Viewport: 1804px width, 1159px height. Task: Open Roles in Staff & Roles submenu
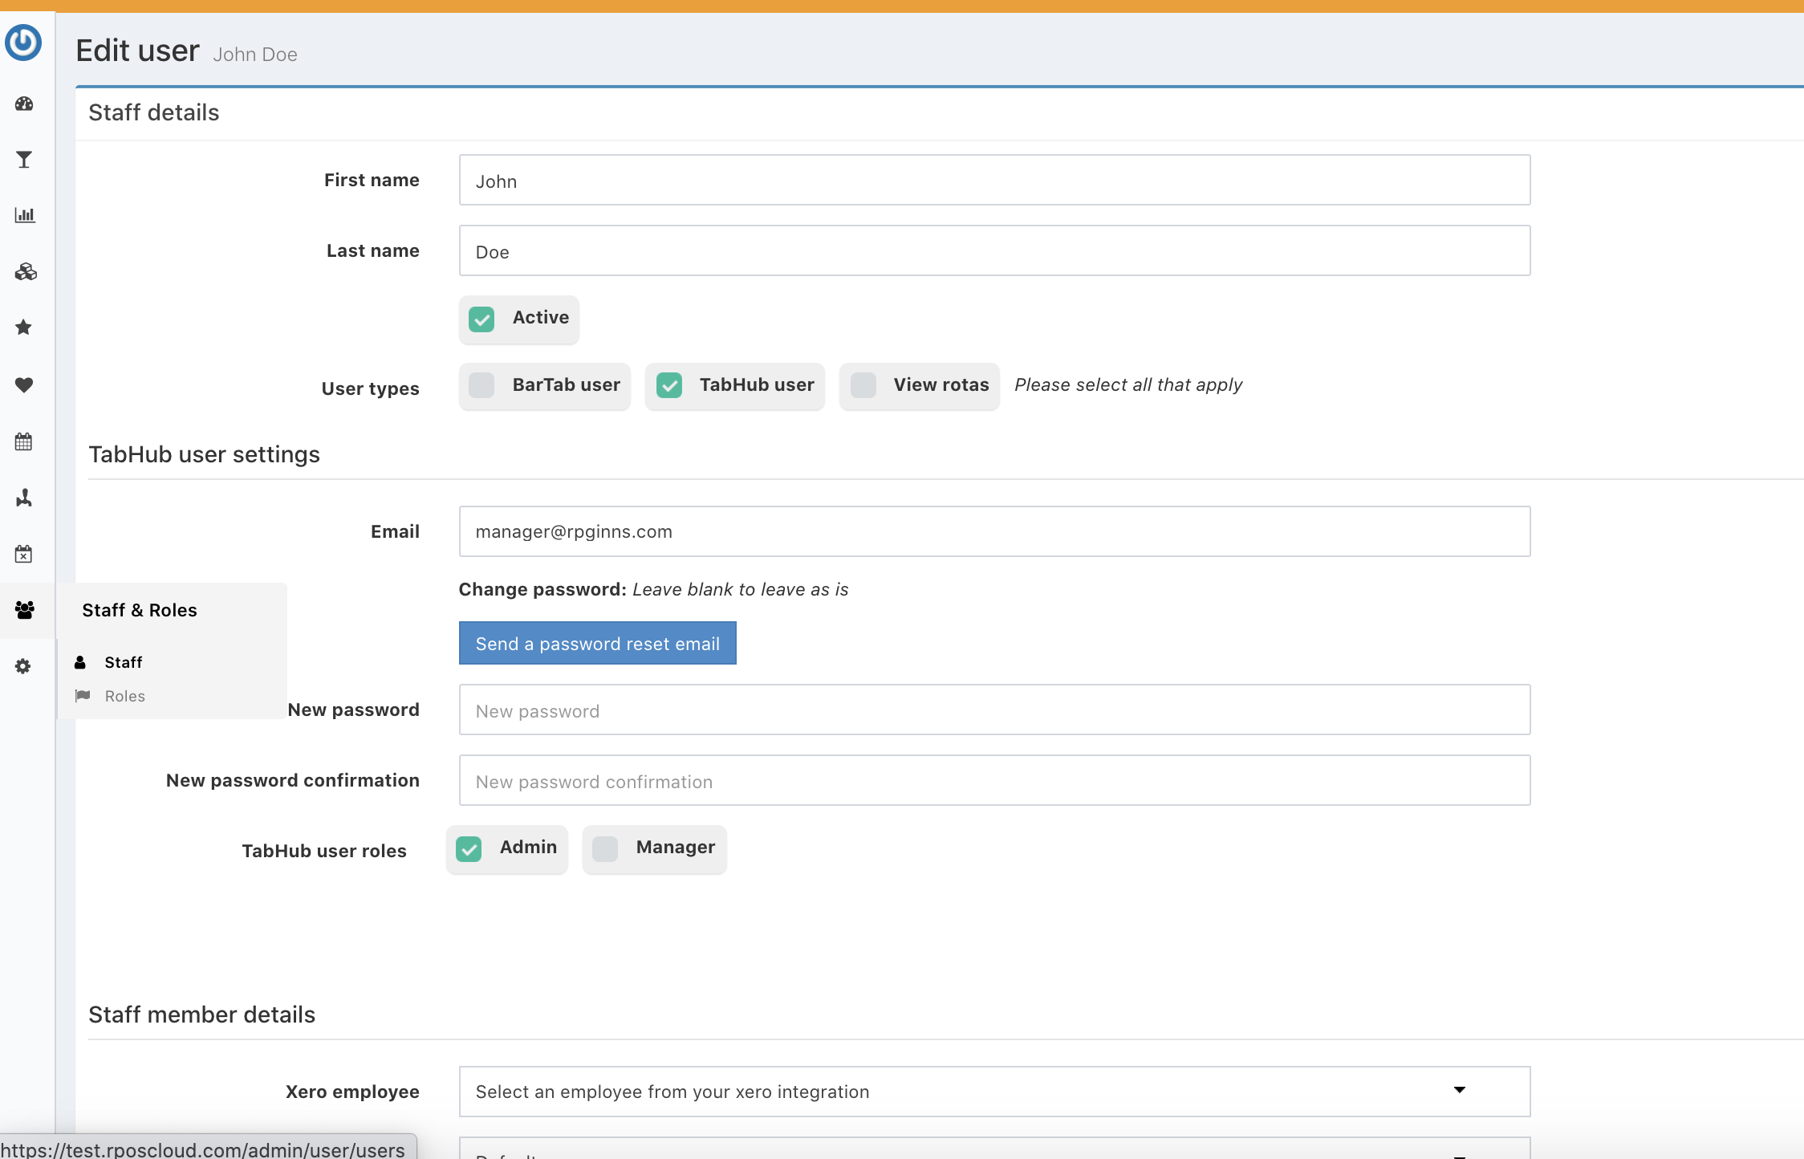click(124, 696)
